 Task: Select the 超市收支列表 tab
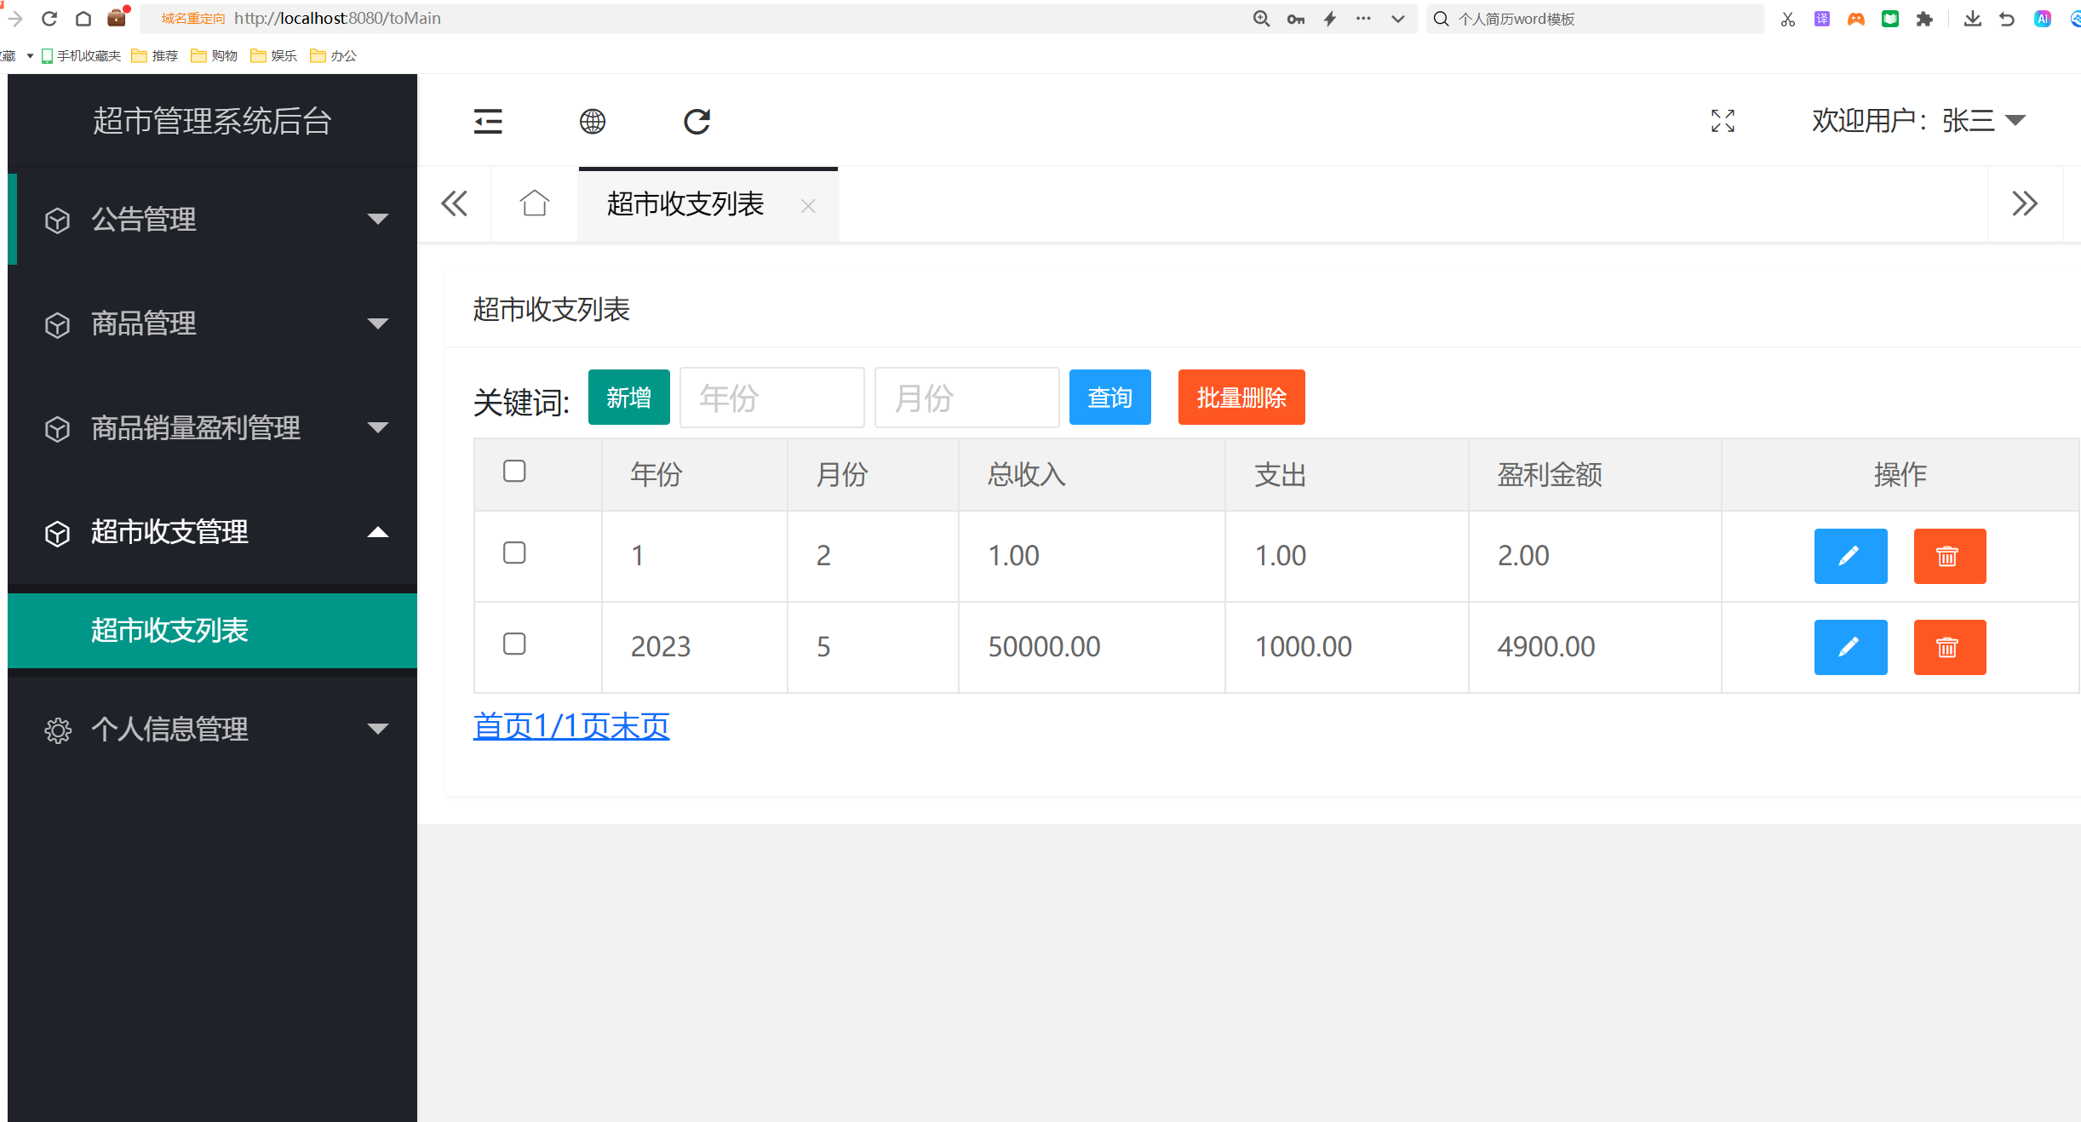[685, 204]
